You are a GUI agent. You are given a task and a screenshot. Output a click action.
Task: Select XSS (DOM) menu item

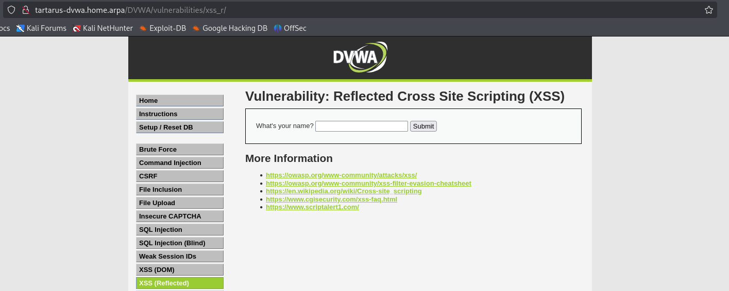(x=179, y=270)
